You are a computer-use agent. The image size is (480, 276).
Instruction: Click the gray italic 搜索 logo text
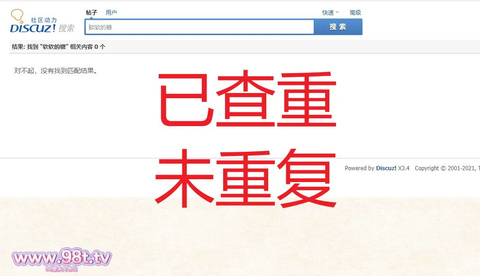[66, 28]
